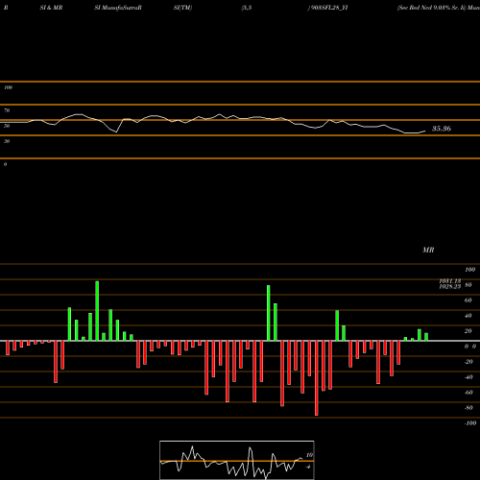Click the '(5,5' parameter text

[x=247, y=8]
